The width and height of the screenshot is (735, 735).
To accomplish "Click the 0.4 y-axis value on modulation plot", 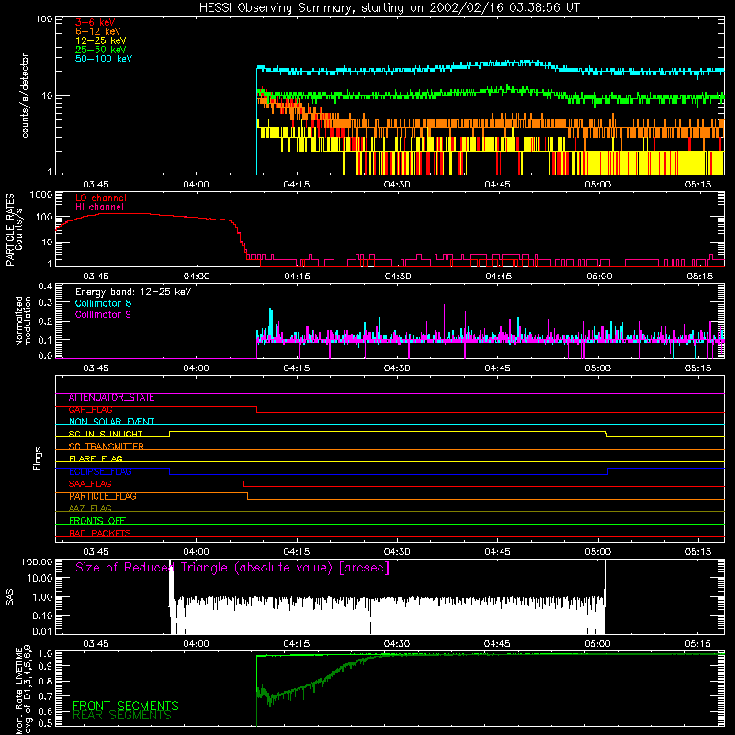I will click(x=45, y=287).
